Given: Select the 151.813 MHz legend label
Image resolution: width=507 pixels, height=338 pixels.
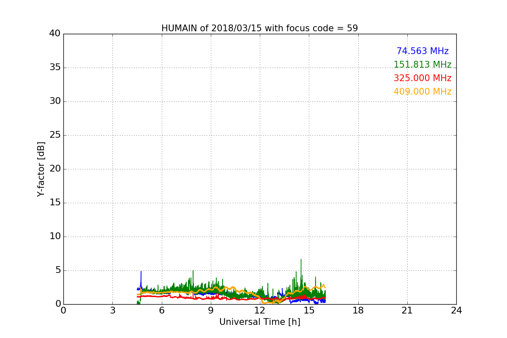Looking at the screenshot, I should click(422, 65).
